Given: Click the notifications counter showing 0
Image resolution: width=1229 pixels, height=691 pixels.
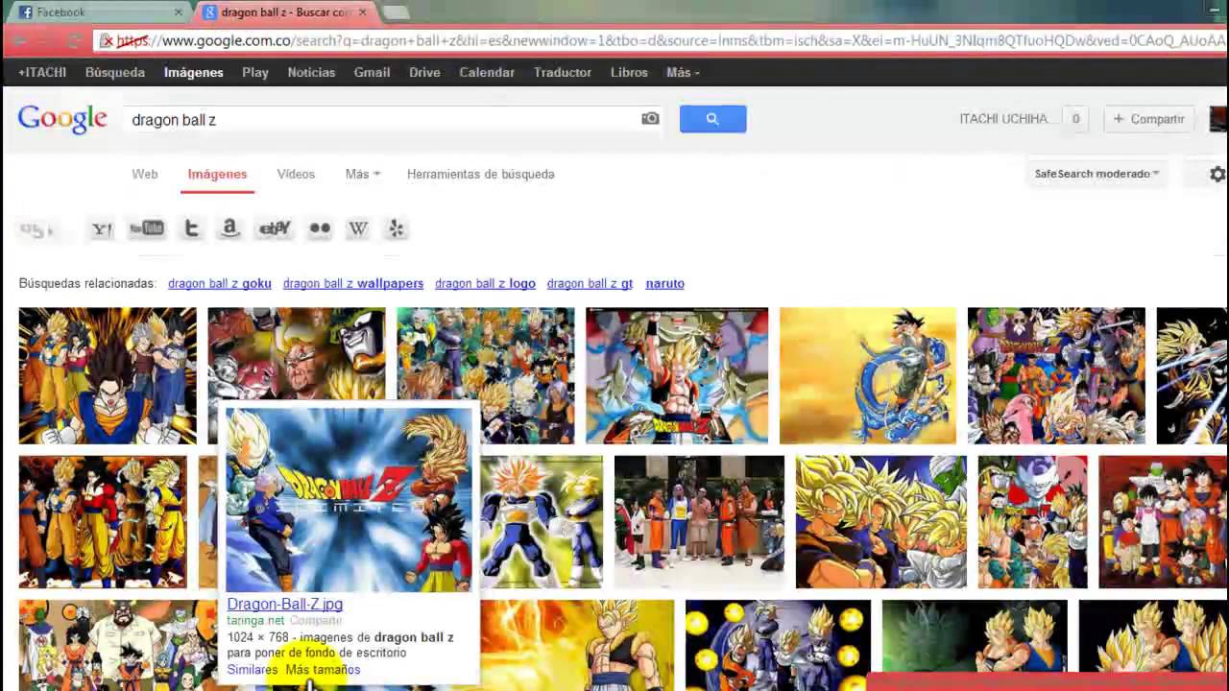Looking at the screenshot, I should point(1075,119).
